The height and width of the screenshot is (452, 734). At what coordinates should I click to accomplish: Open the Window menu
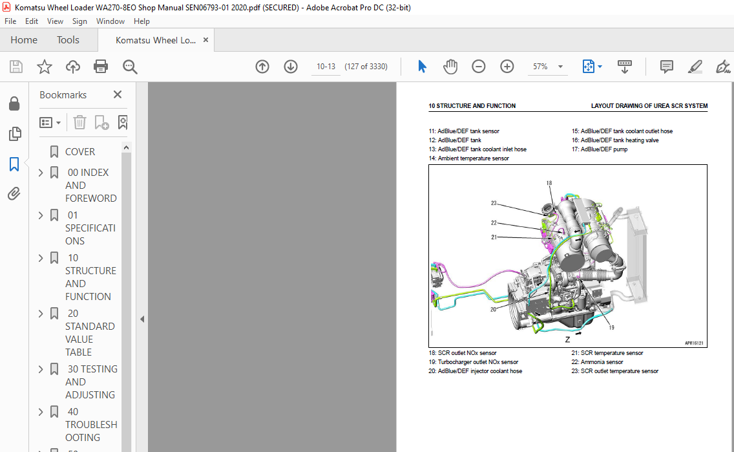[110, 21]
